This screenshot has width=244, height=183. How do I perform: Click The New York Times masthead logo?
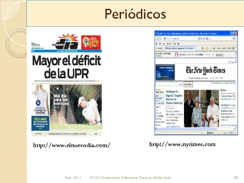coord(206,70)
